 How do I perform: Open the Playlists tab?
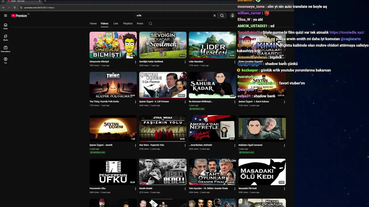tap(128, 24)
